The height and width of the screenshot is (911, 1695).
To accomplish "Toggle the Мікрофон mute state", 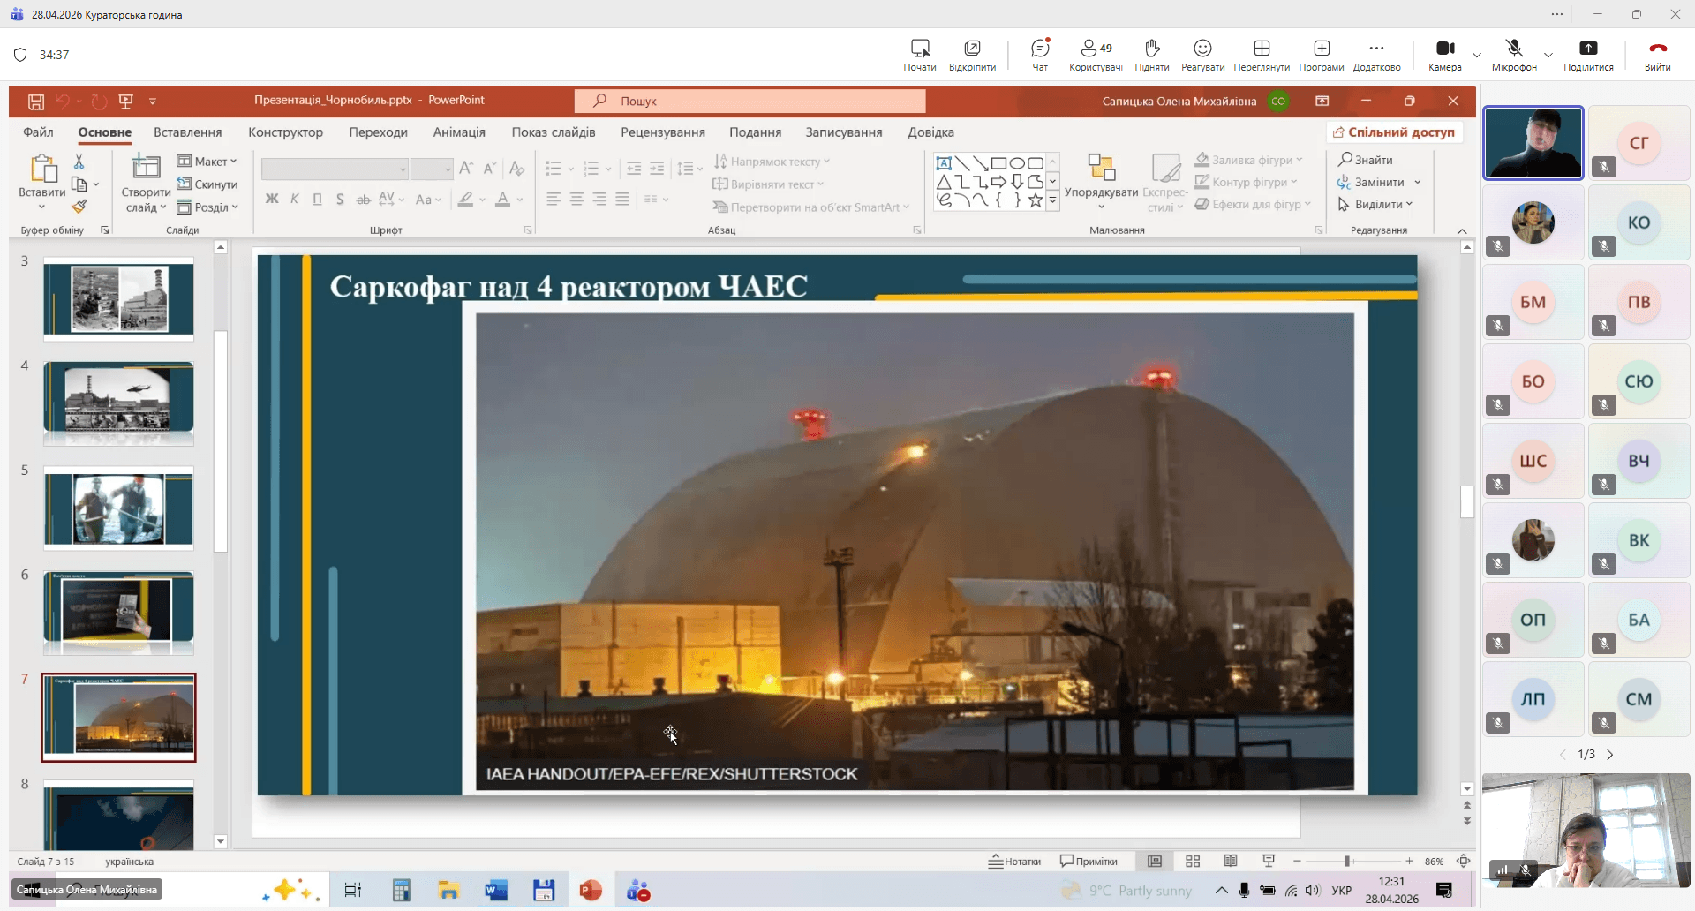I will (x=1513, y=49).
